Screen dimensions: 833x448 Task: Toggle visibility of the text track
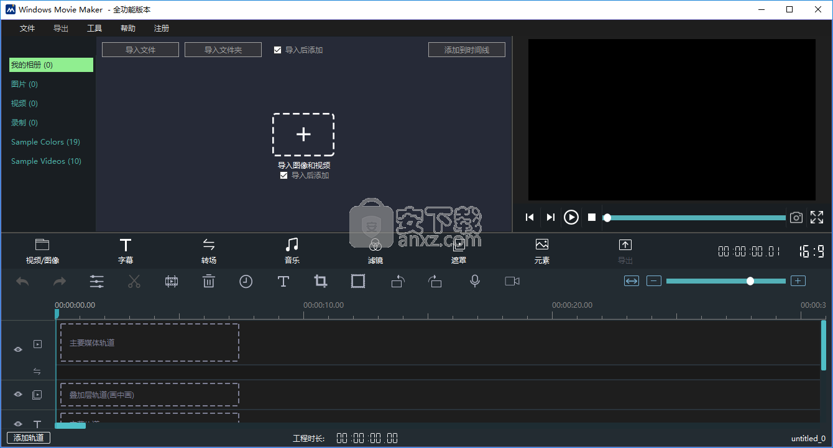pos(18,424)
